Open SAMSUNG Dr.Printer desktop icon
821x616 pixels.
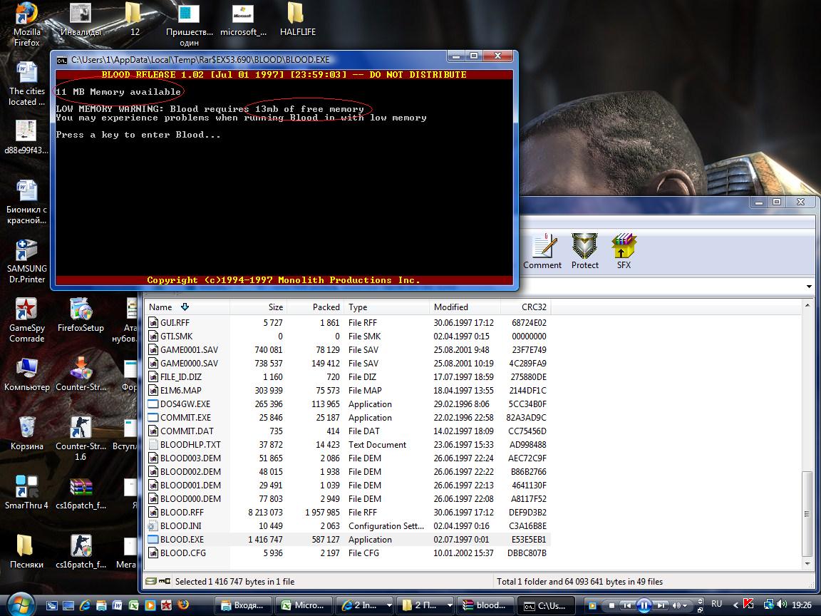pyautogui.click(x=26, y=262)
